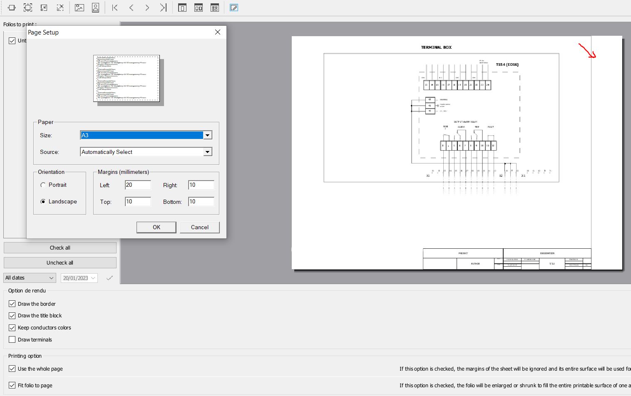Click the zoom out preview icon
The image size is (631, 396).
pyautogui.click(x=44, y=7)
